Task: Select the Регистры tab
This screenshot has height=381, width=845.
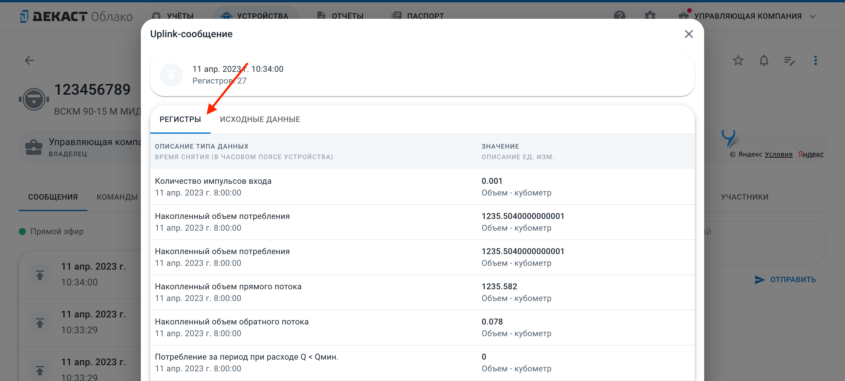Action: coord(180,119)
